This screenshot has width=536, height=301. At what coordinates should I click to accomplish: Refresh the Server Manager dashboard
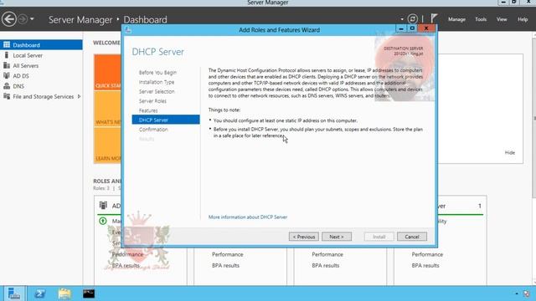413,18
